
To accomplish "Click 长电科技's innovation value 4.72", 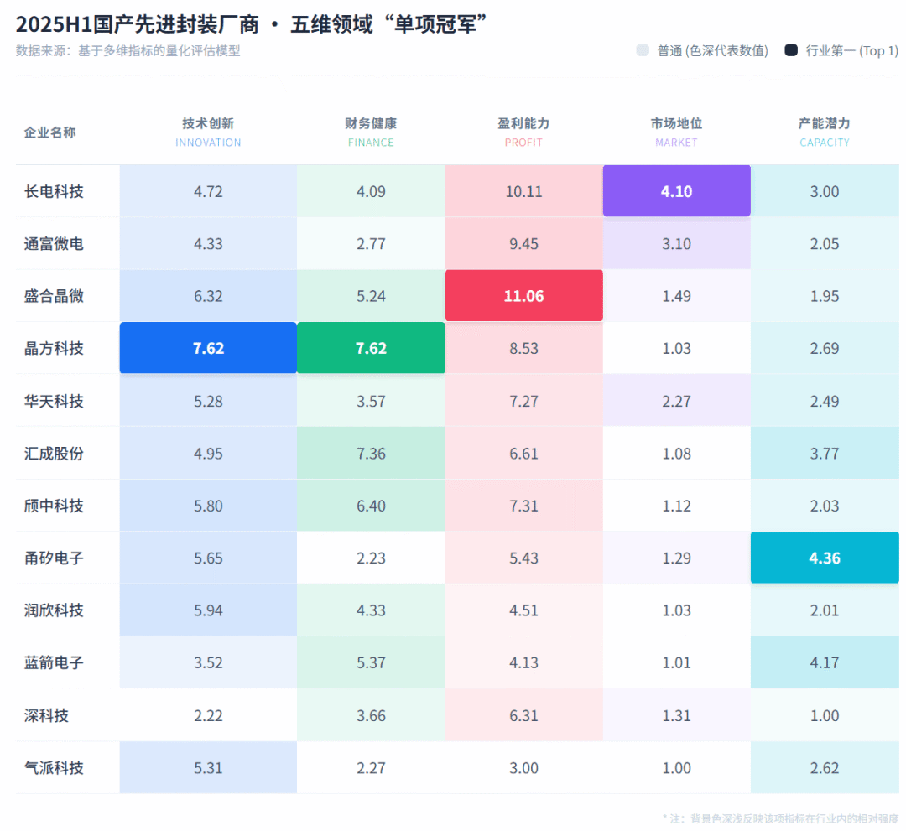I will click(208, 191).
